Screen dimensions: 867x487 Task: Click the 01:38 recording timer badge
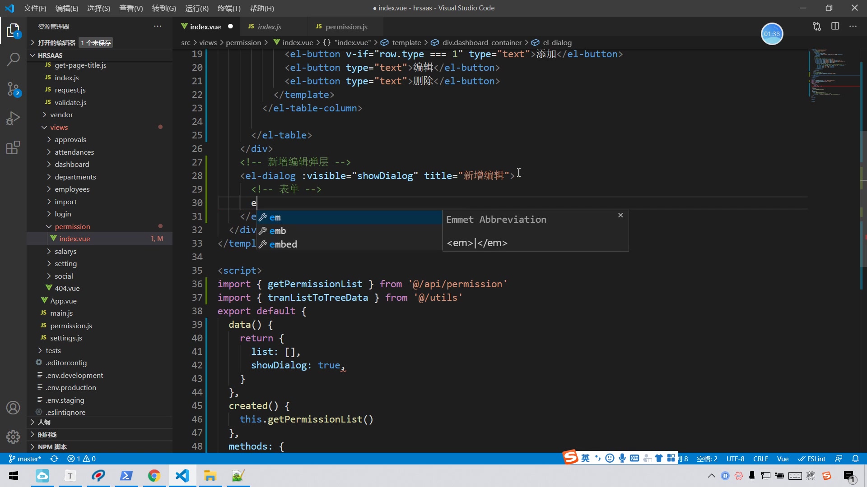772,34
